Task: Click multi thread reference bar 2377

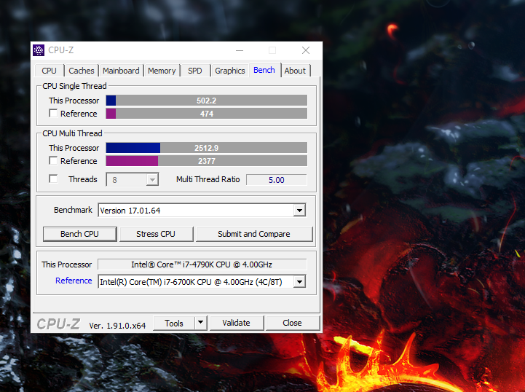Action: [x=207, y=161]
